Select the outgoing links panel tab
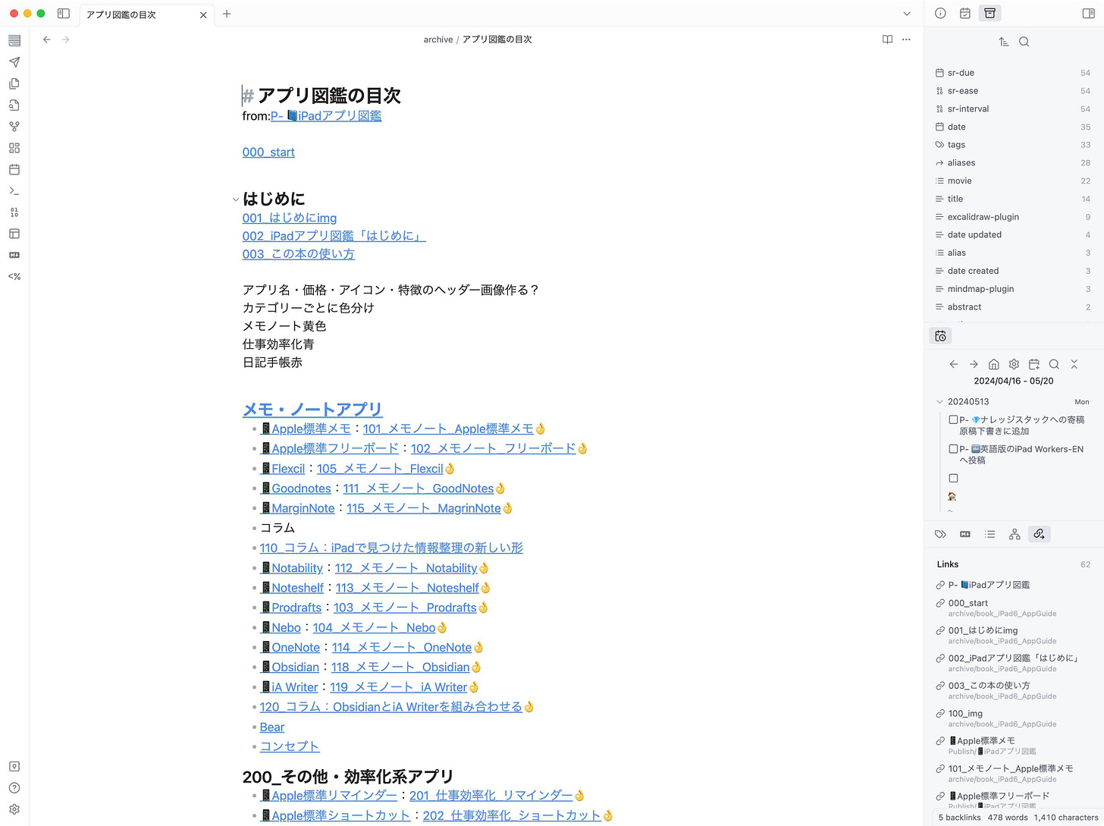The width and height of the screenshot is (1104, 826). [x=1040, y=534]
